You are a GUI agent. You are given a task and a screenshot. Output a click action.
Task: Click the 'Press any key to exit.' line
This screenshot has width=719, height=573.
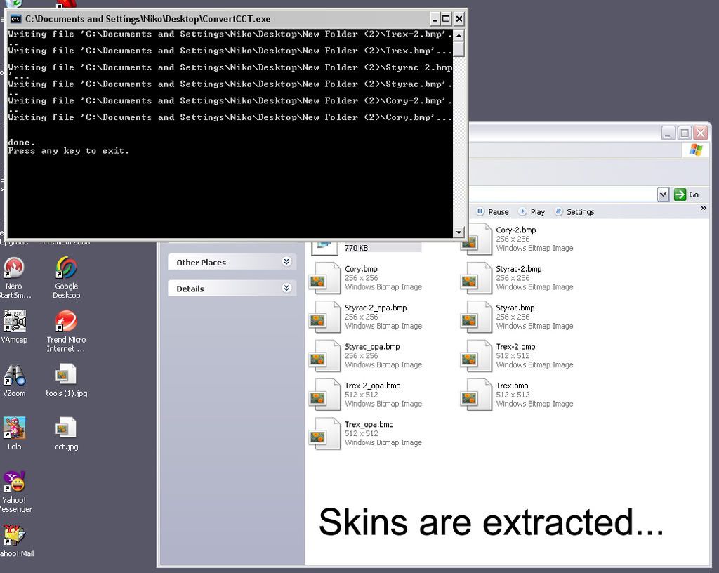(69, 151)
